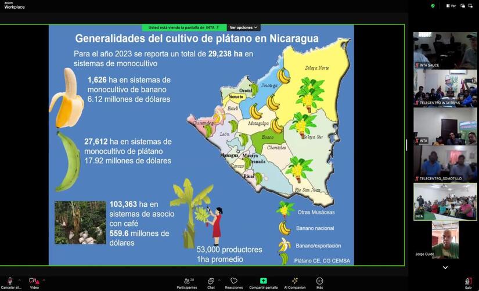Image resolution: width=479 pixels, height=291 pixels.
Task: Click the Zoom Workplace logo
Action: [x=14, y=5]
